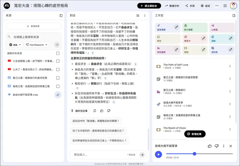Viewport: 240px width, 166px height.
Task: Open 設定 settings
Action: pyautogui.click(x=205, y=6)
